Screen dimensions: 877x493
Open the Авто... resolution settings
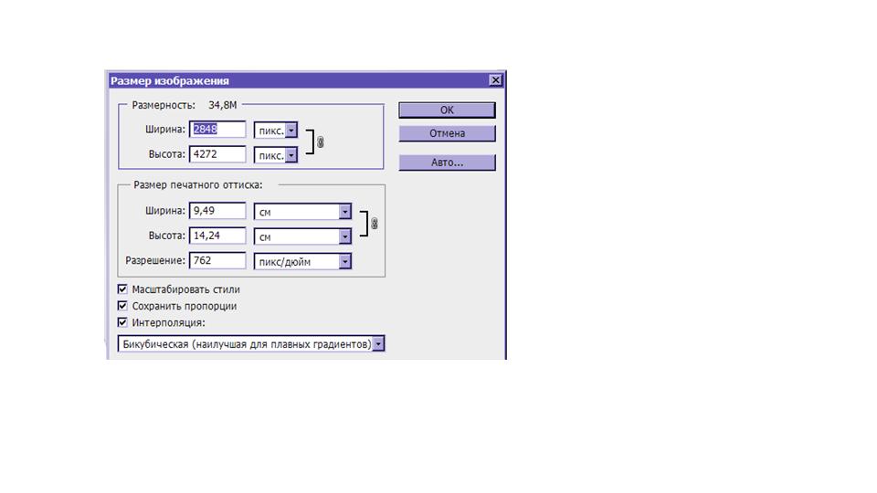coord(447,163)
